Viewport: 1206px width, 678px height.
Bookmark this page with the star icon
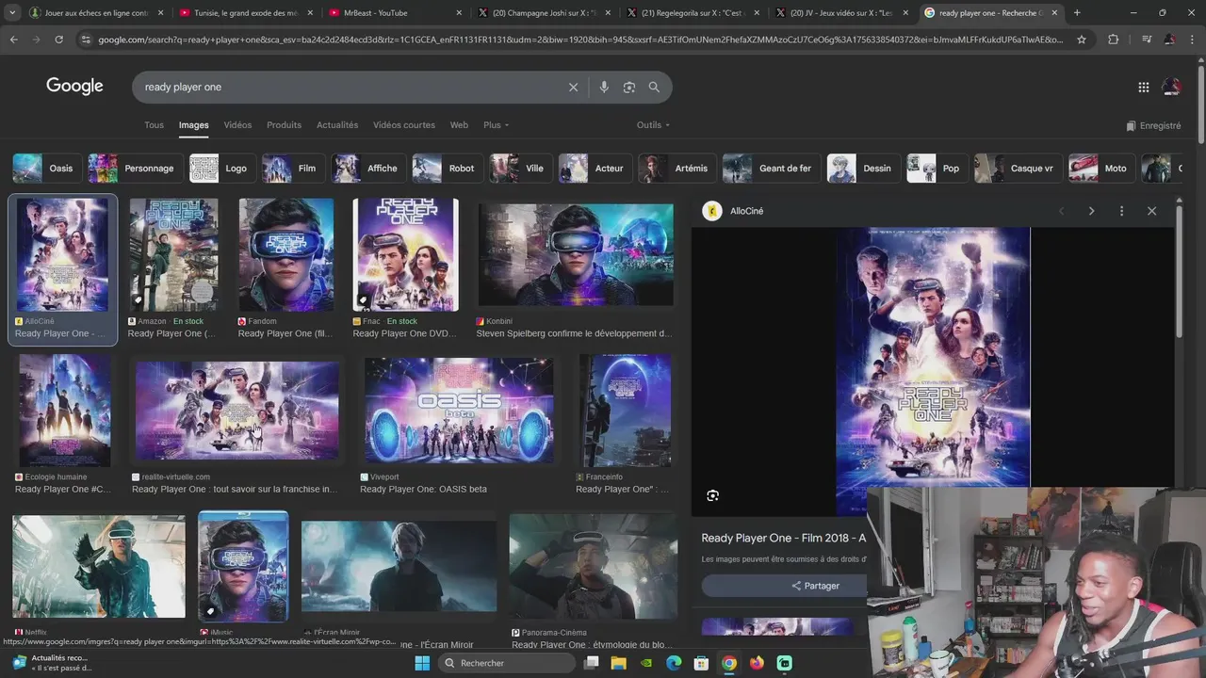click(x=1082, y=40)
